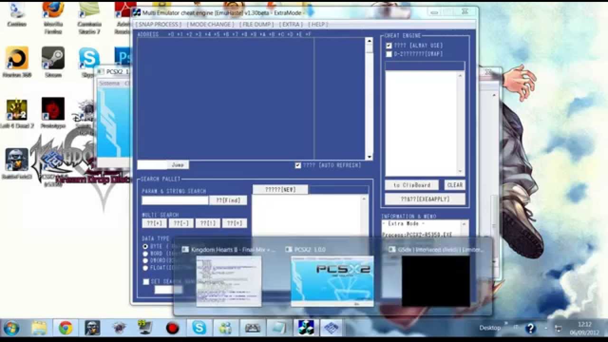Image resolution: width=608 pixels, height=342 pixels.
Task: Open the EXTRA menu
Action: click(291, 24)
